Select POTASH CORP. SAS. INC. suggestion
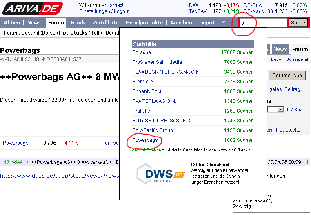 162,121
